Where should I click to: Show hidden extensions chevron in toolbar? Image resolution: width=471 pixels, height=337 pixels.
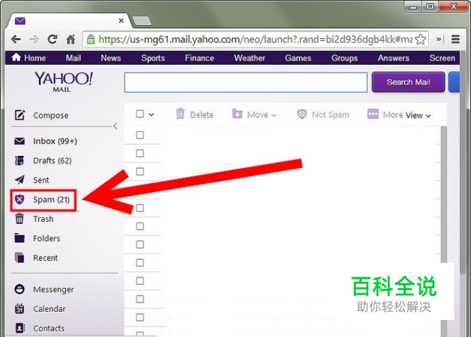coord(439,39)
